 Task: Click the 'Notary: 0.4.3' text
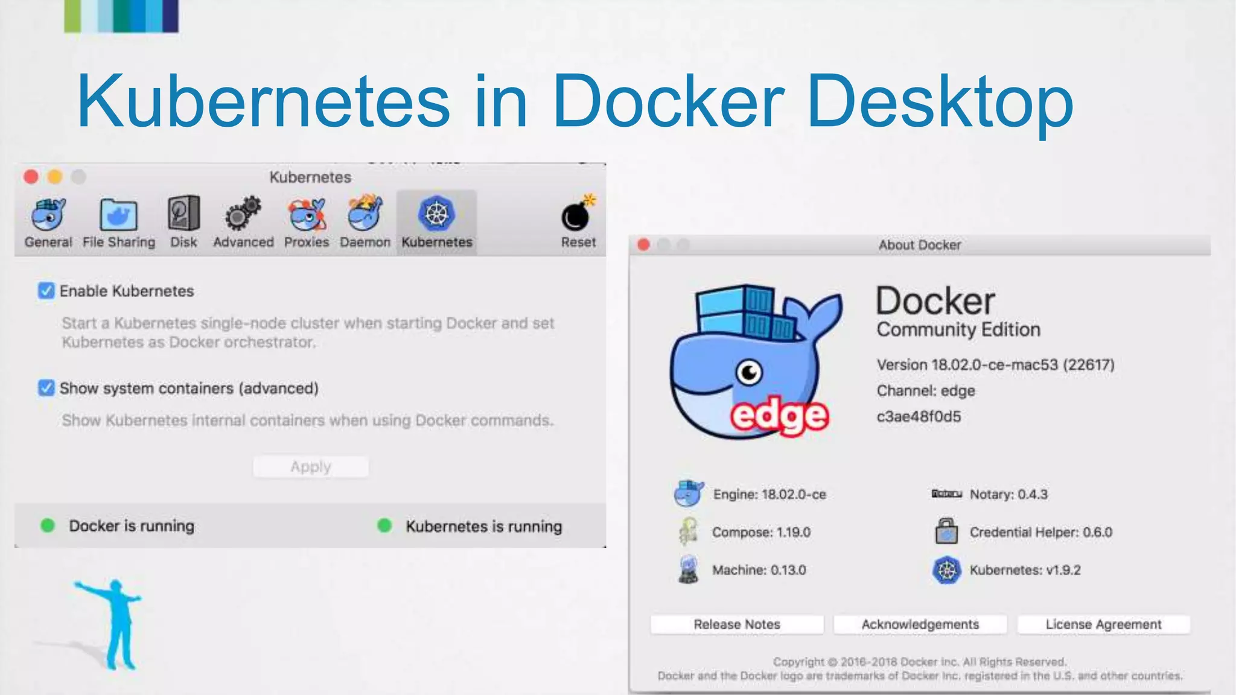1008,494
